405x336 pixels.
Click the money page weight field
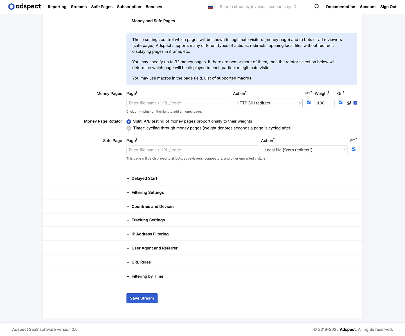(324, 103)
